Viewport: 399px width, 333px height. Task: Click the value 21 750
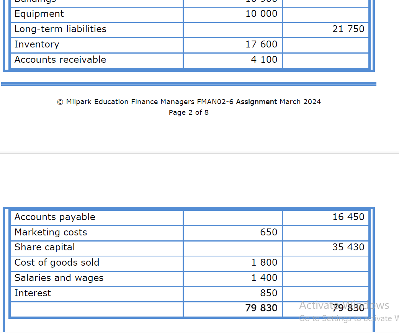click(348, 29)
